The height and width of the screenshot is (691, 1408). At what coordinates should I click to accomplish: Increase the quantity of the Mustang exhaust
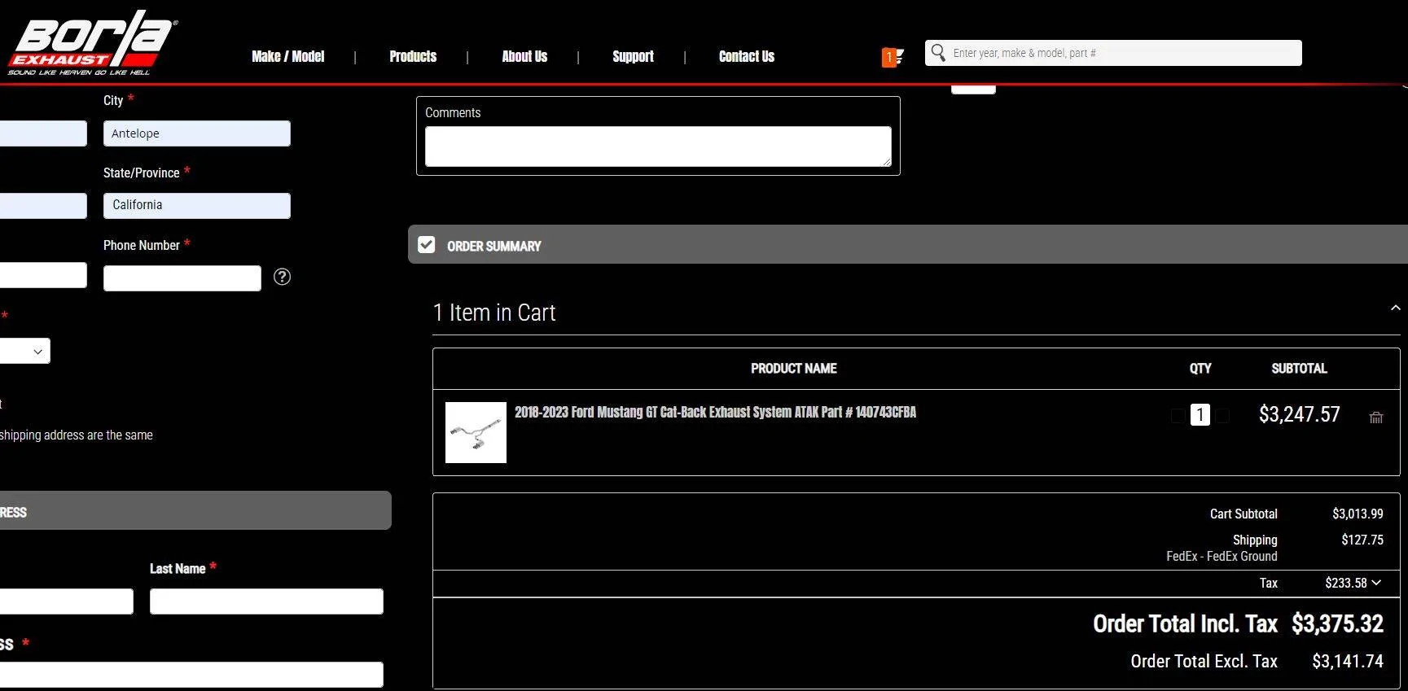(x=1222, y=415)
